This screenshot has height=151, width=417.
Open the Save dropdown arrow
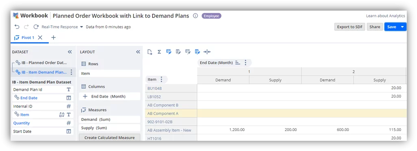click(402, 27)
